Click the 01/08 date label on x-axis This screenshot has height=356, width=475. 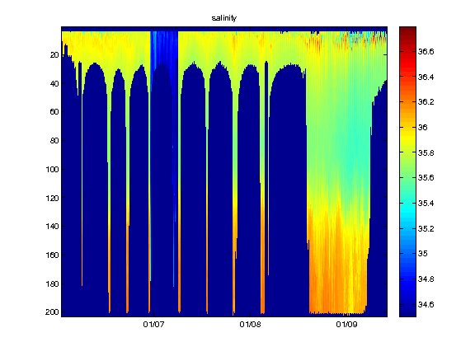[250, 325]
